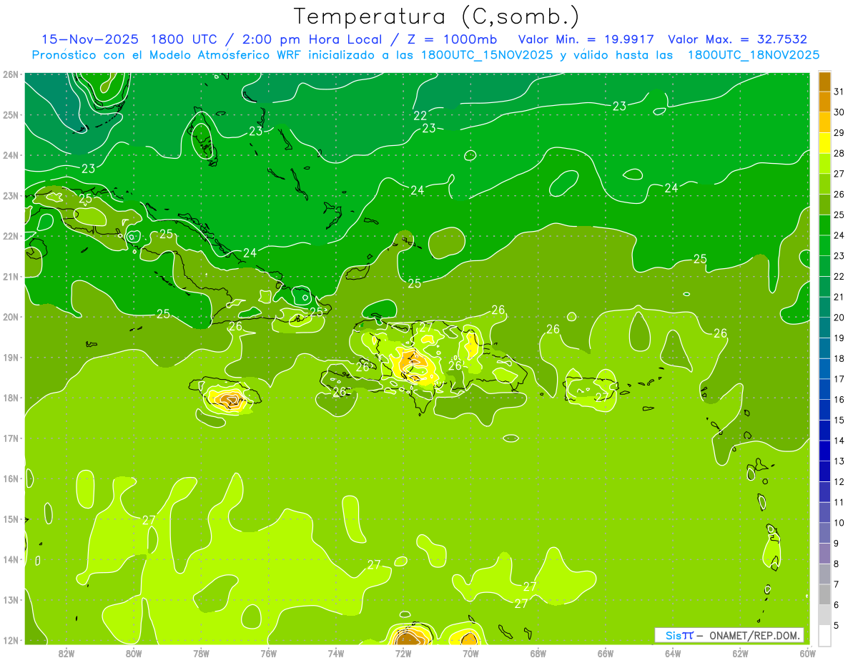Click the 76W longitude axis label

coord(268,653)
